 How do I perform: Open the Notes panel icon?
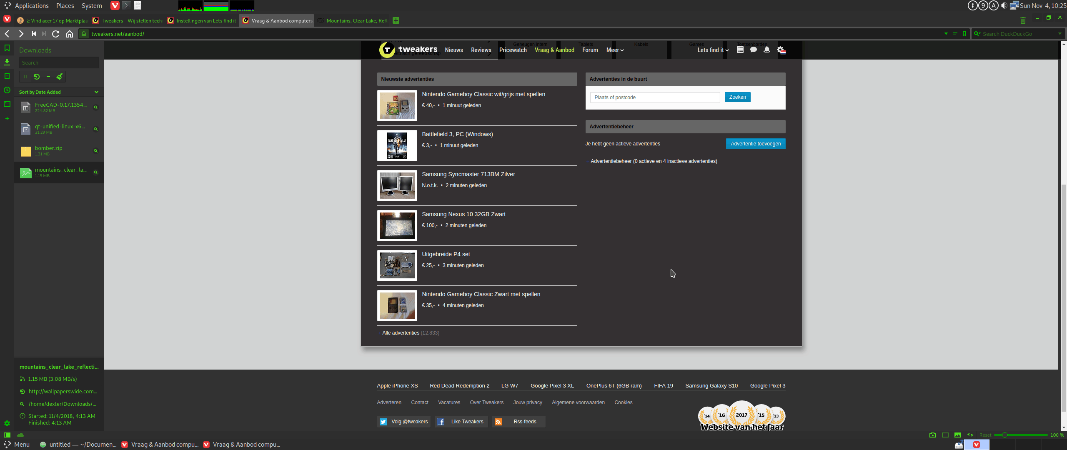pyautogui.click(x=7, y=76)
